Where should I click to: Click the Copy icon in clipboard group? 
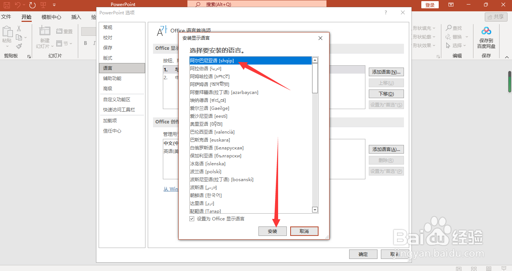[19, 37]
